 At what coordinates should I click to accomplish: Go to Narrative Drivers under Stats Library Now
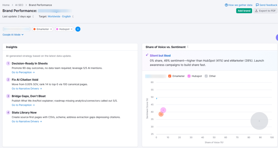click(27, 121)
